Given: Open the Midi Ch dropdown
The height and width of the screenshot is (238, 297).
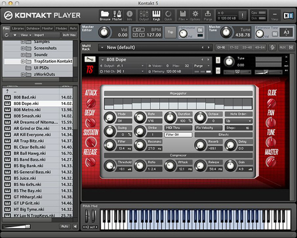Looking at the screenshot, I should (x=122, y=71).
